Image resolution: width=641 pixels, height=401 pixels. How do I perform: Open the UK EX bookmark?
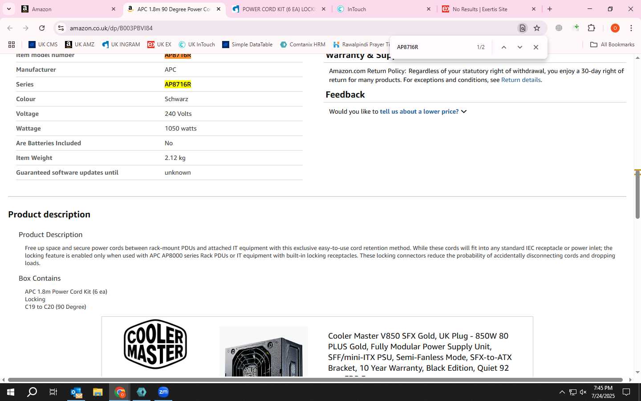coord(159,45)
